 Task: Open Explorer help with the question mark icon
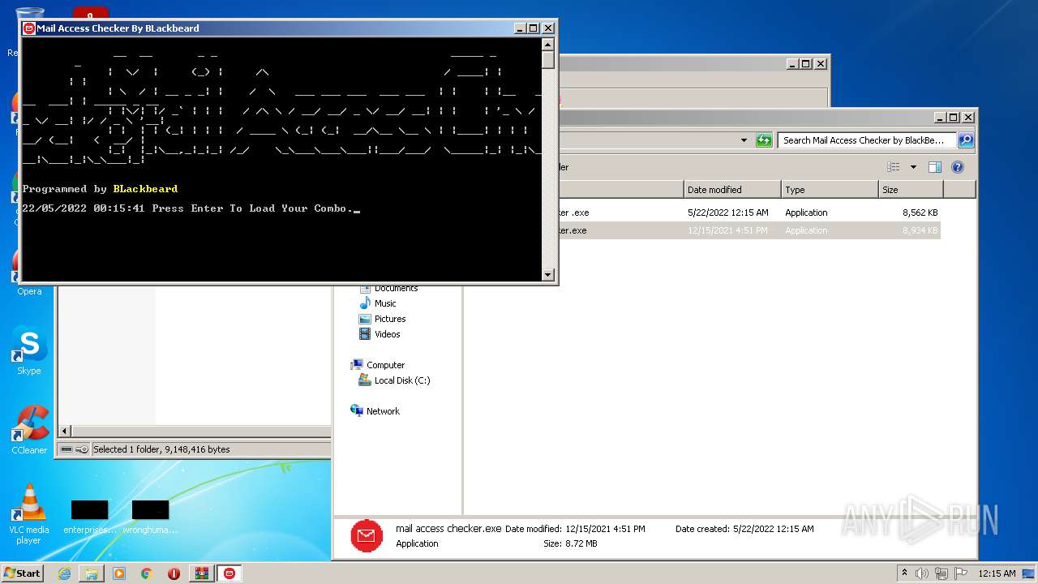(957, 167)
